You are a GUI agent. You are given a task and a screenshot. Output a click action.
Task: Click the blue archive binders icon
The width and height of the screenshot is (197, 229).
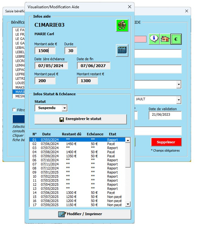pos(122,50)
